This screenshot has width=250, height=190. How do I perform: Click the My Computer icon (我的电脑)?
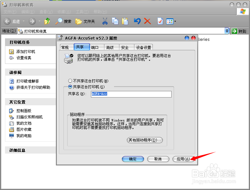12,136
